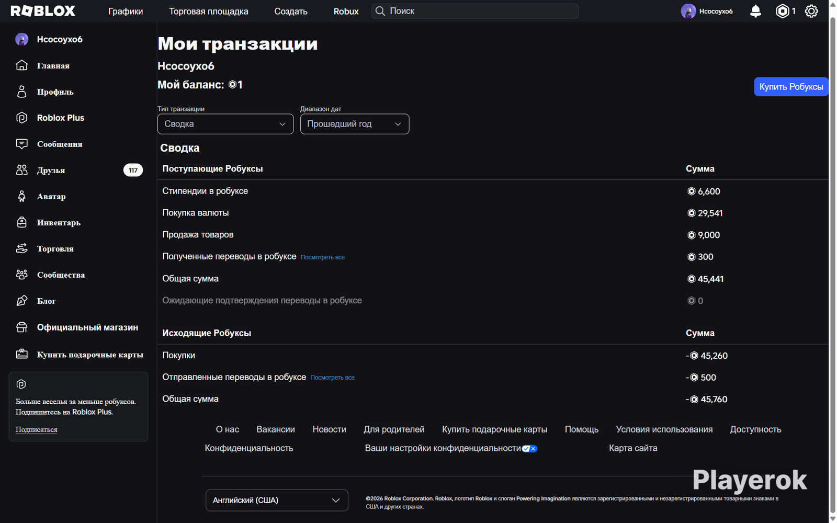Open Друзья in the sidebar
The height and width of the screenshot is (523, 837).
(51, 170)
